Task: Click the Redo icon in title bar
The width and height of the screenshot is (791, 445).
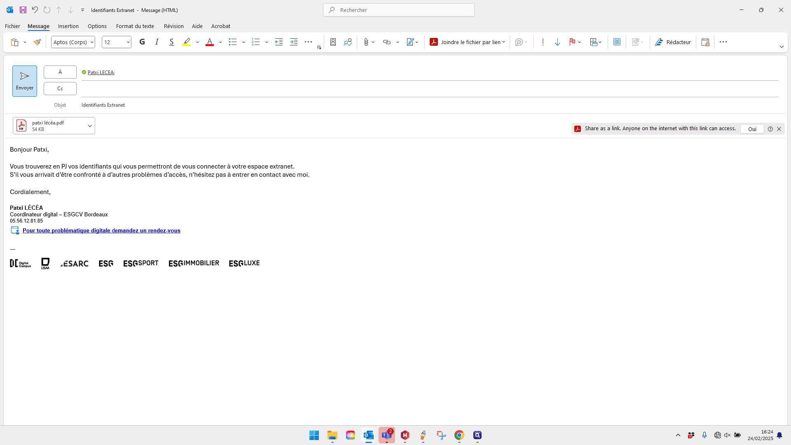Action: (x=47, y=10)
